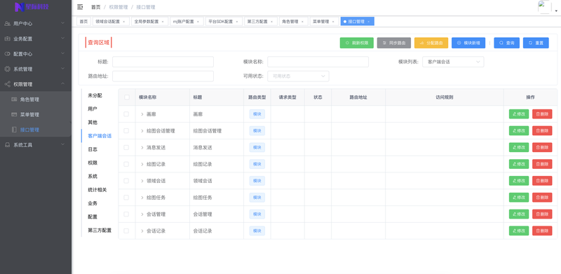The height and width of the screenshot is (274, 561).
Task: Click the 接口管理 menu icon
Action: pos(14,130)
